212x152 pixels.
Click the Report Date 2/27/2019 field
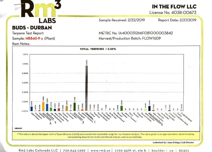pyautogui.click(x=177, y=20)
